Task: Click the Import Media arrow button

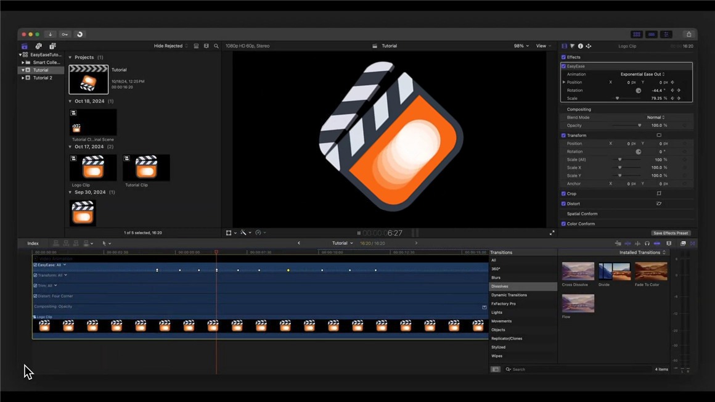Action: pos(51,35)
